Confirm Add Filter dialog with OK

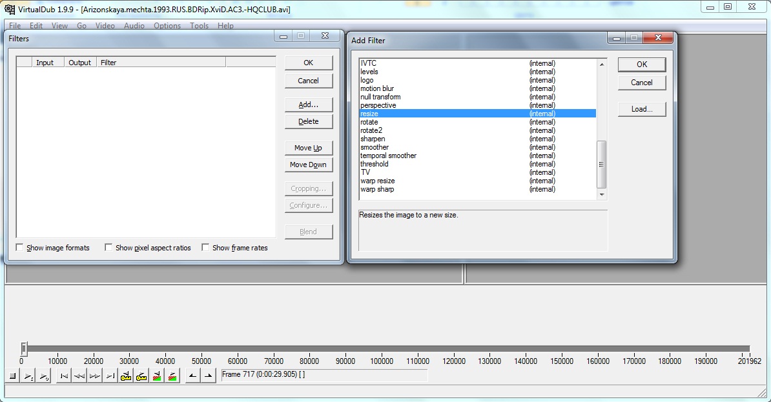641,65
